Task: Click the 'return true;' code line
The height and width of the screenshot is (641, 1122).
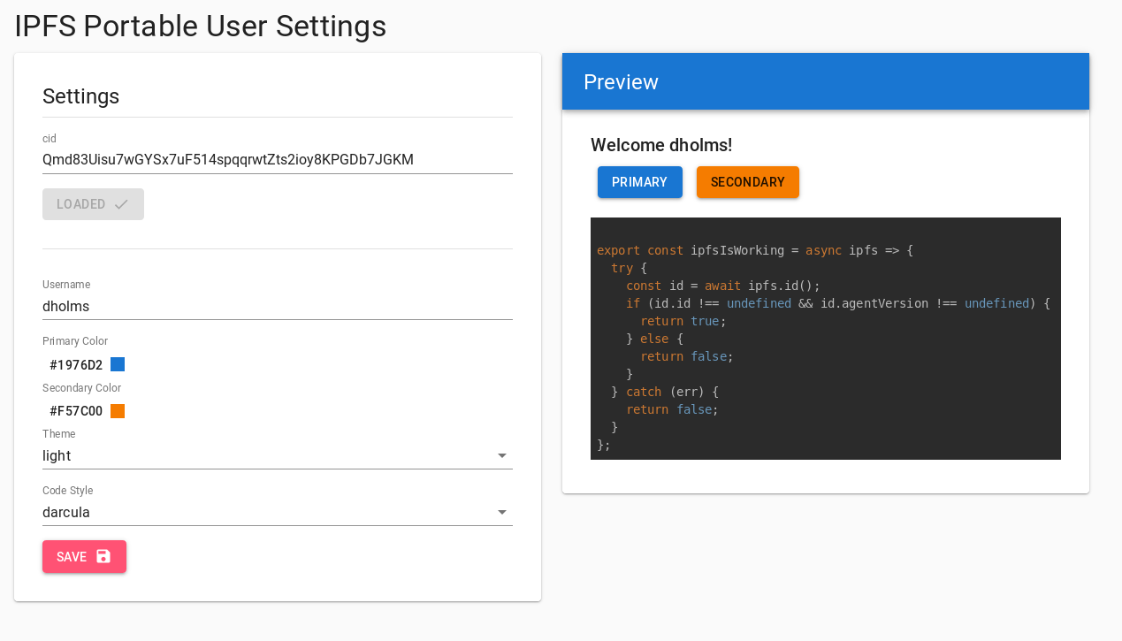Action: click(x=683, y=321)
